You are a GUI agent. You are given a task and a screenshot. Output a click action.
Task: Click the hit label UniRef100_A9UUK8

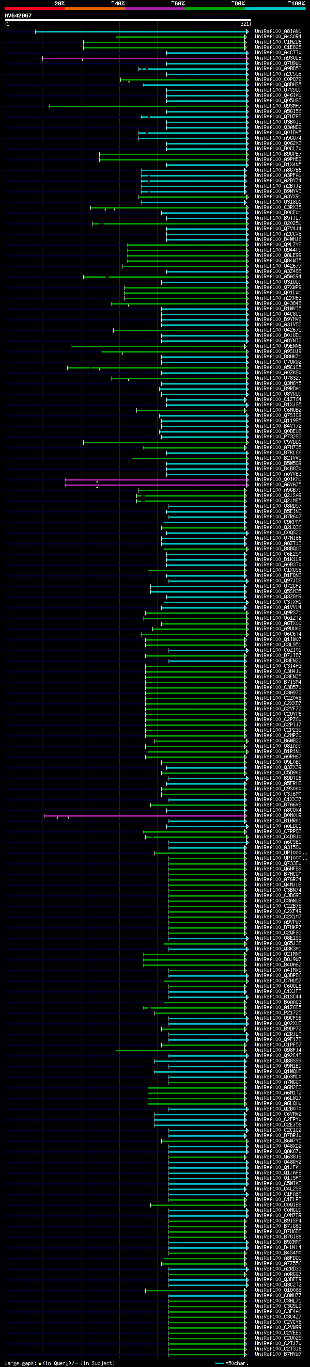pyautogui.click(x=278, y=628)
